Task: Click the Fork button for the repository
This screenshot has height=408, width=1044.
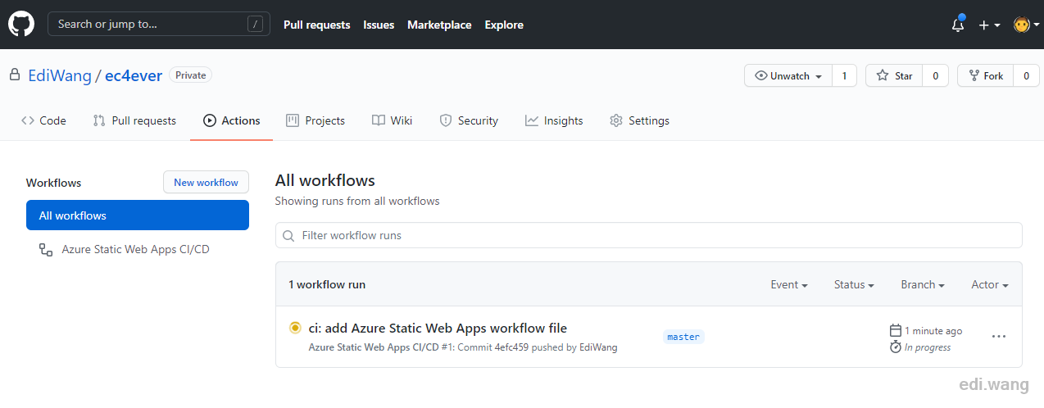Action: pyautogui.click(x=986, y=75)
